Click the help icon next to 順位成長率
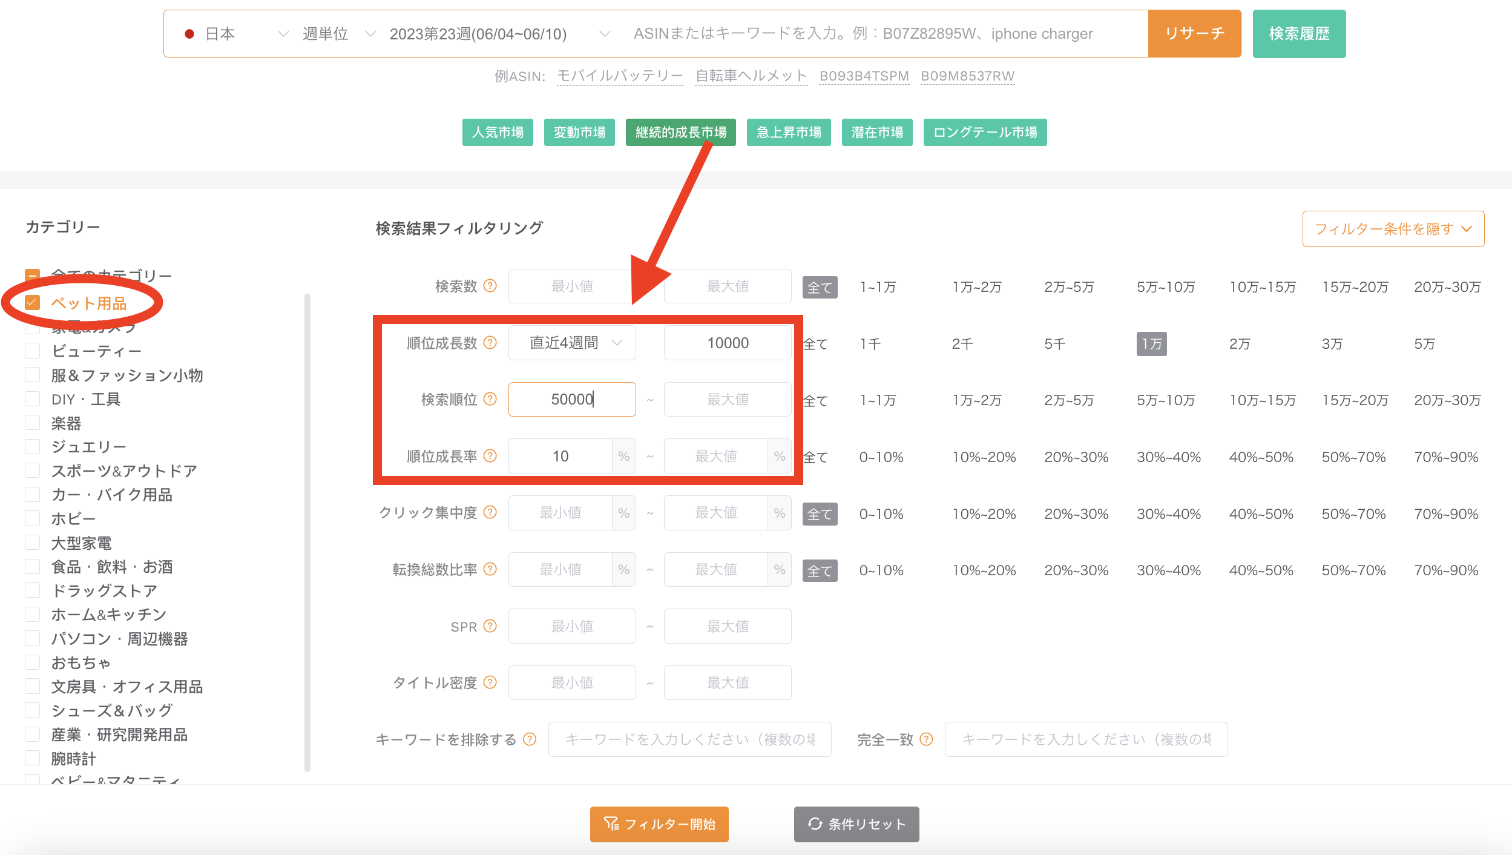Viewport: 1512px width, 855px height. pyautogui.click(x=490, y=456)
